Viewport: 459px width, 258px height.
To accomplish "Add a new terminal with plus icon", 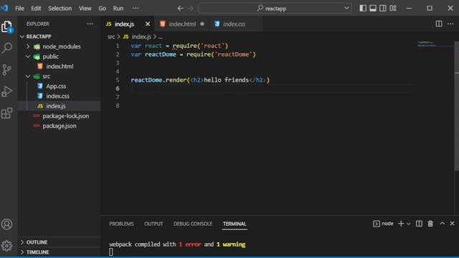I will (x=401, y=224).
